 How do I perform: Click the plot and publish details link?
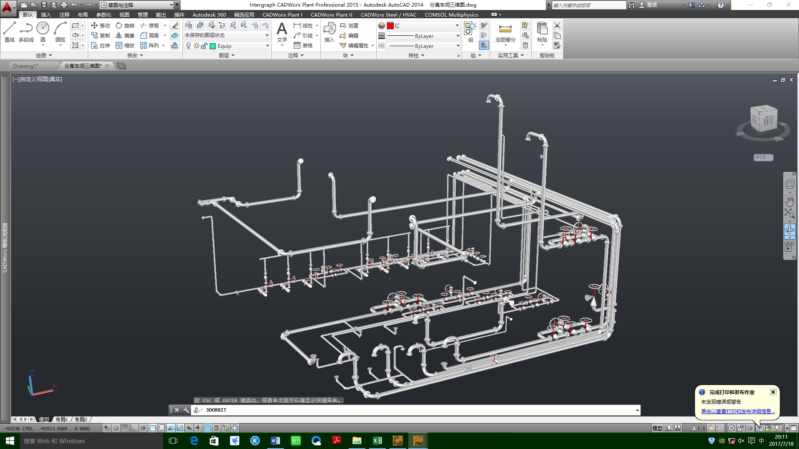(737, 411)
